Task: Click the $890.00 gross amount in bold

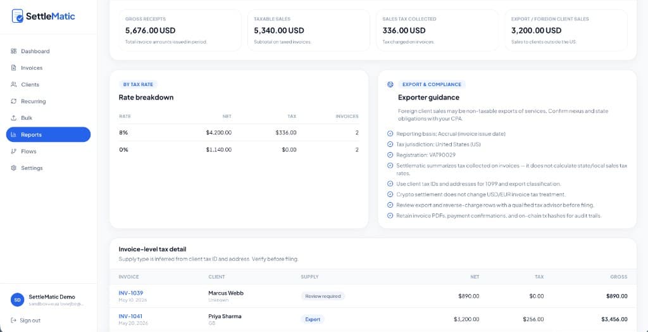Action: (616, 296)
